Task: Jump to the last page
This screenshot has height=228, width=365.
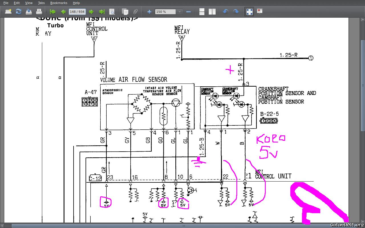Action: click(x=102, y=12)
